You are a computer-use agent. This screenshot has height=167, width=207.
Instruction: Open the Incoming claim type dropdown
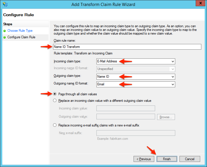coord(136,61)
